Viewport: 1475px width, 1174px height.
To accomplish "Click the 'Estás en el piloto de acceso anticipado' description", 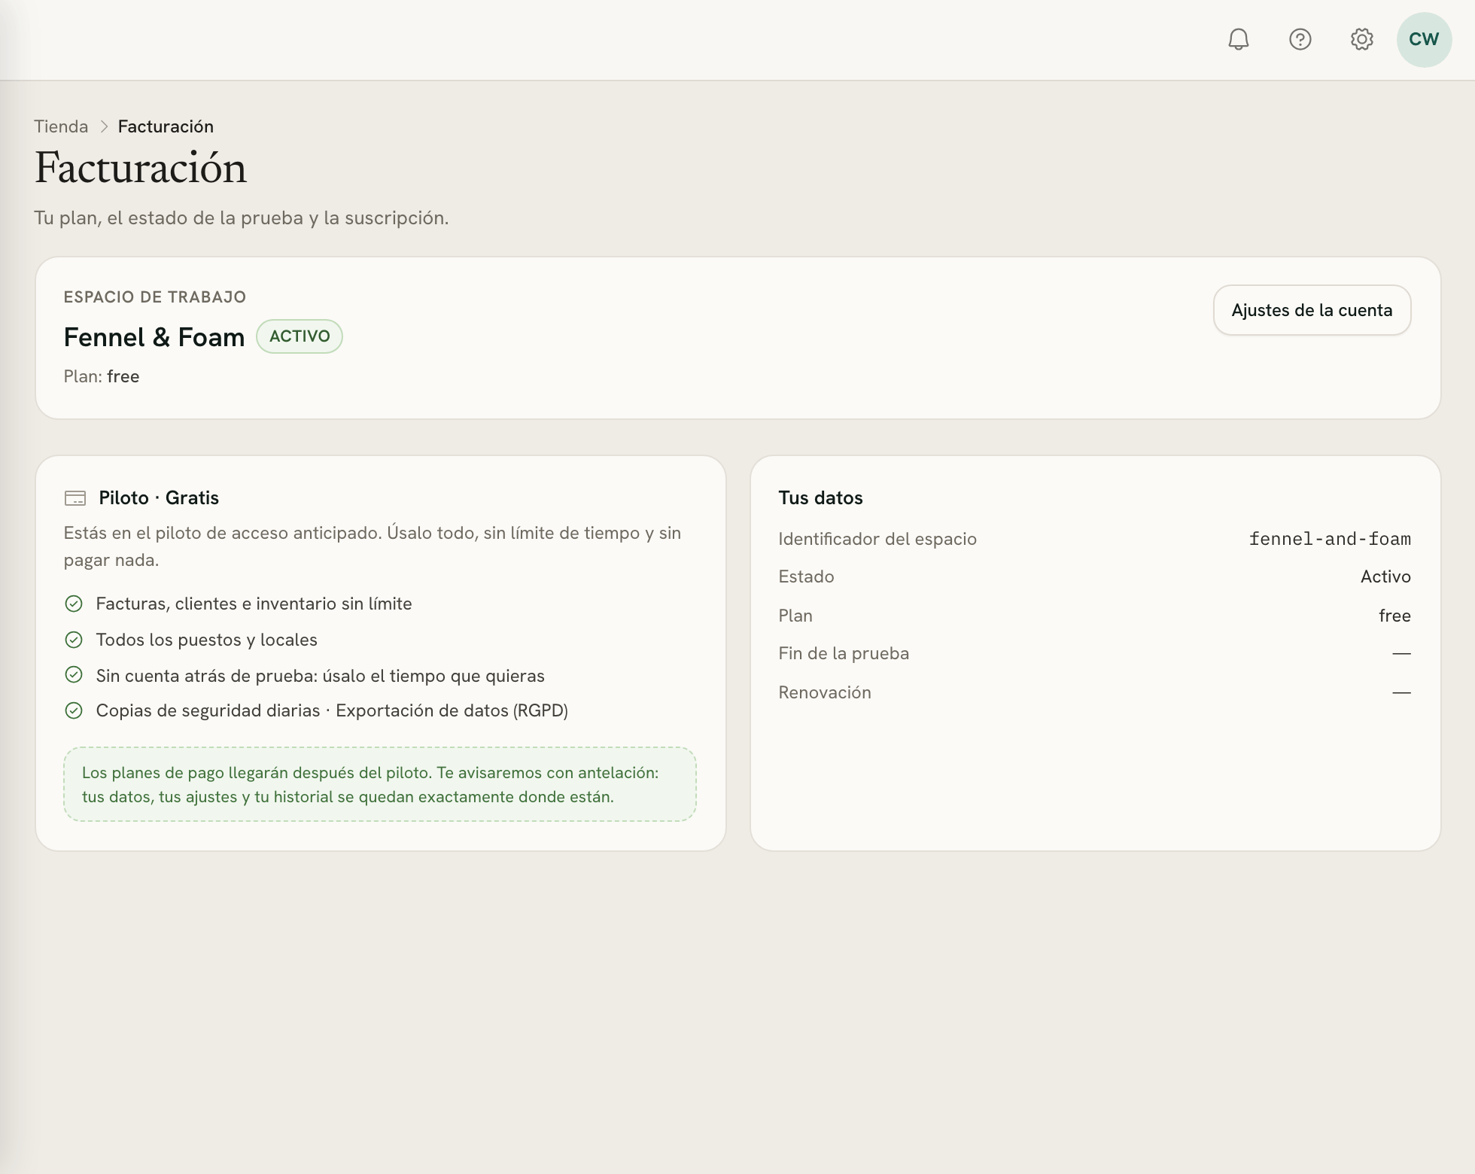I will [373, 546].
